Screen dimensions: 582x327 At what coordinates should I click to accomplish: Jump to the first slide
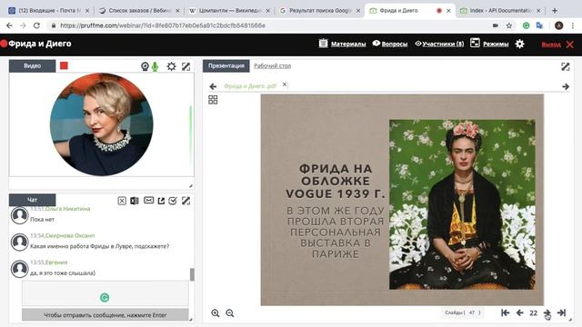coord(506,312)
